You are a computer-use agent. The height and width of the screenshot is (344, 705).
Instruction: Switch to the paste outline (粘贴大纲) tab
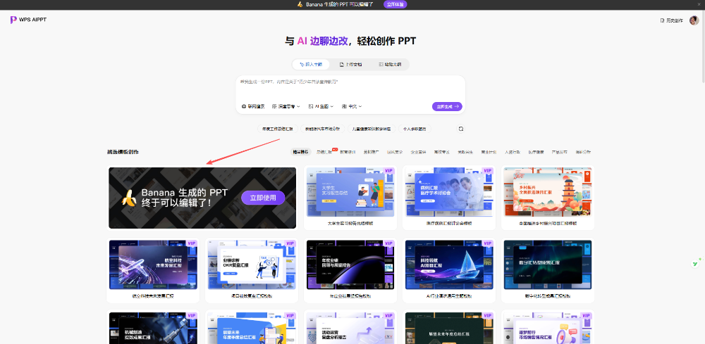tap(388, 64)
